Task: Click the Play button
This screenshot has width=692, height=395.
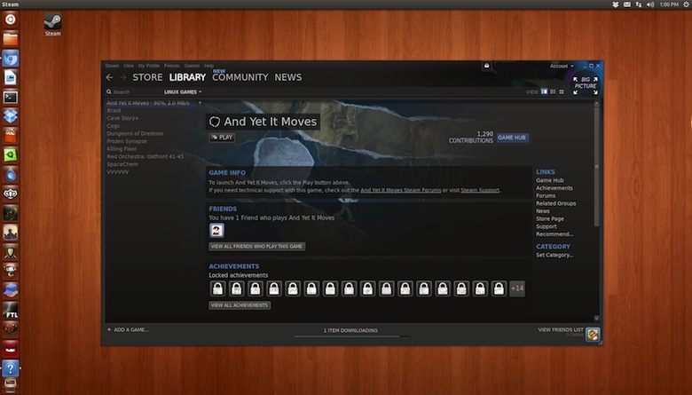Action: point(222,138)
